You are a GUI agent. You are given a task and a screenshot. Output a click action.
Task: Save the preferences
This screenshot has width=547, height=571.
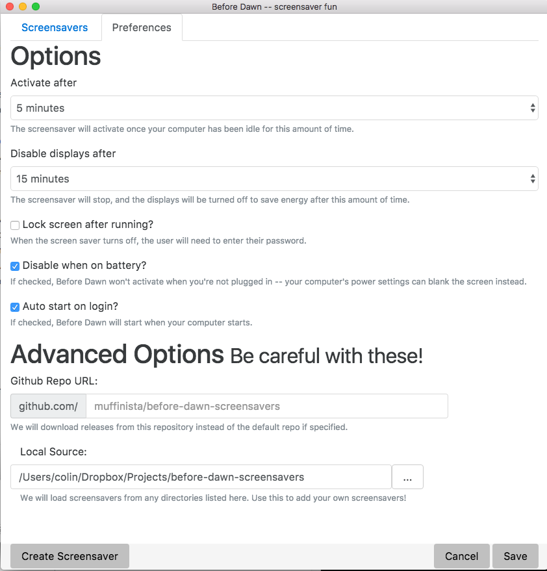[x=515, y=556]
